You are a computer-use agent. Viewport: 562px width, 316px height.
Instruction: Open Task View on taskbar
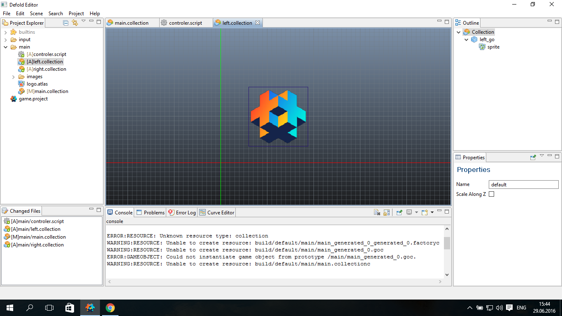click(x=49, y=307)
